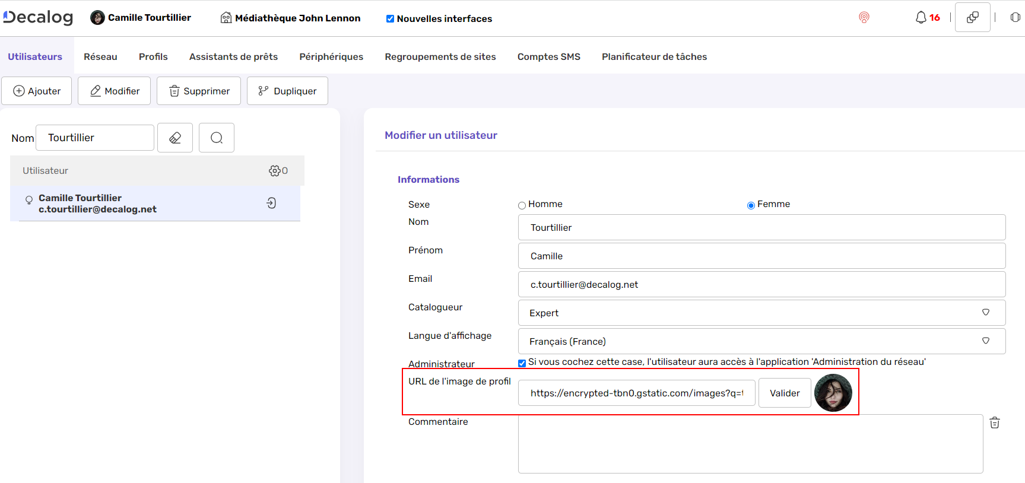Click the magnifier search icon button

tap(217, 138)
